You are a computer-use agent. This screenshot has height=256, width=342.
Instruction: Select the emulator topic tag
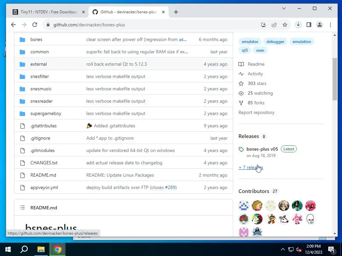click(x=250, y=42)
